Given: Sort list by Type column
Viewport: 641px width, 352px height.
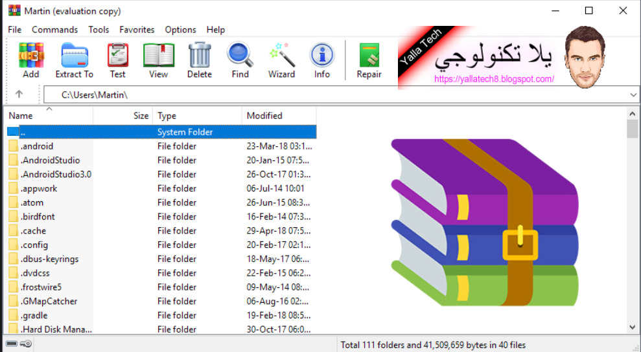Looking at the screenshot, I should pos(197,116).
